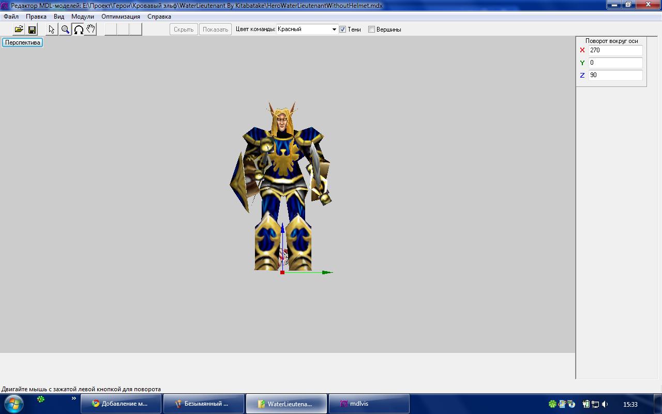Click the Y axis rotation field

click(x=615, y=63)
